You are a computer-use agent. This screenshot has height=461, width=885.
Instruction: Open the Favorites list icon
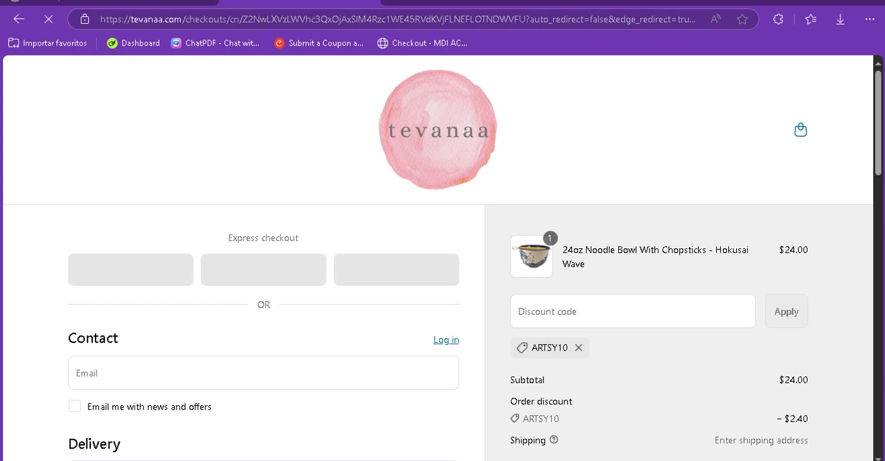811,19
